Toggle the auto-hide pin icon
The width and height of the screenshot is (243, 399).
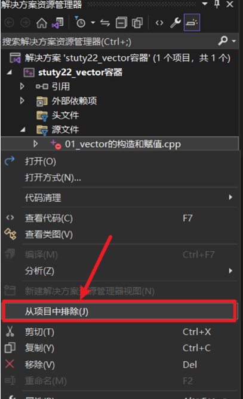click(217, 4)
